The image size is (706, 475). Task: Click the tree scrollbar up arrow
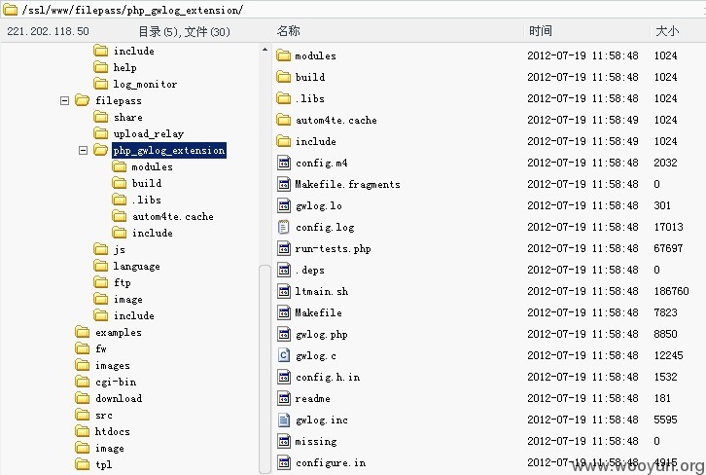point(265,50)
